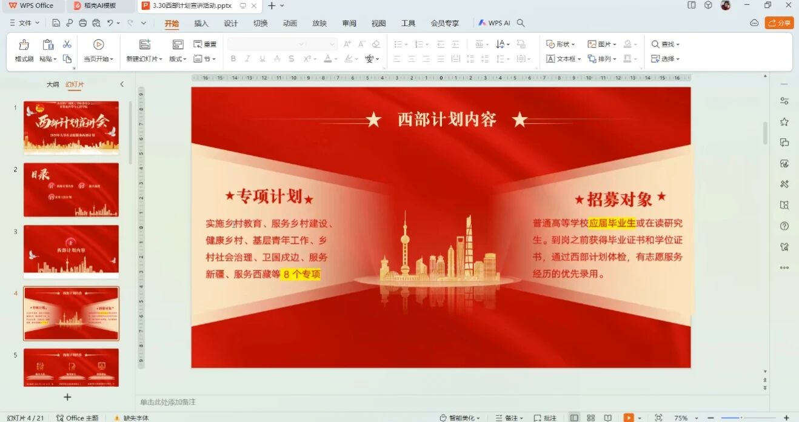Click the Cut scissors icon
Image resolution: width=799 pixels, height=422 pixels.
coord(67,44)
